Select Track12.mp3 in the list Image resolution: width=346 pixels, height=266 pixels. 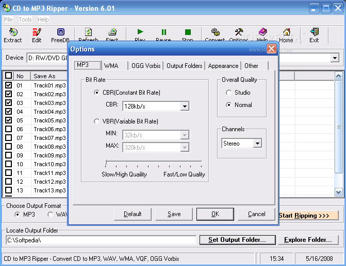pyautogui.click(x=50, y=182)
